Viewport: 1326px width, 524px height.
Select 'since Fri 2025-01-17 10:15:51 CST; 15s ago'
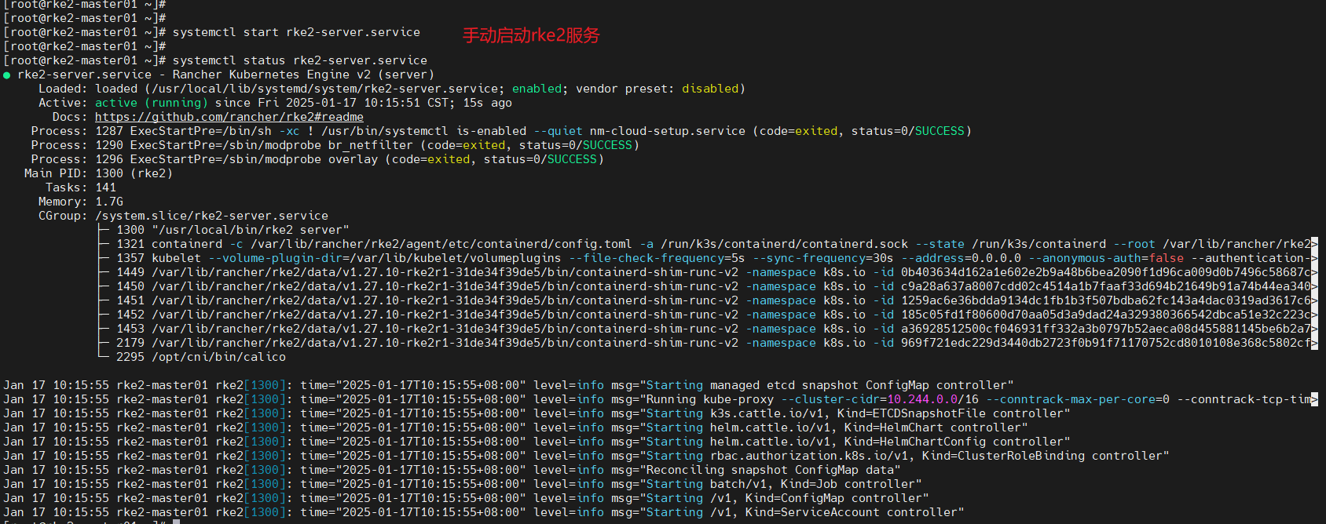click(x=364, y=103)
